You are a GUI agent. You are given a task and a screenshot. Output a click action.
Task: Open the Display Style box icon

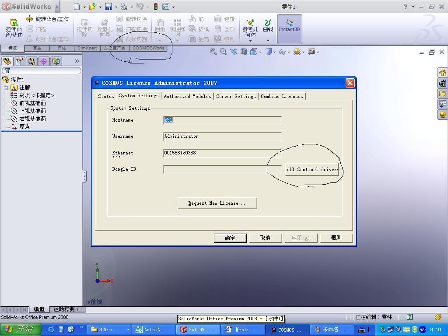(268, 52)
